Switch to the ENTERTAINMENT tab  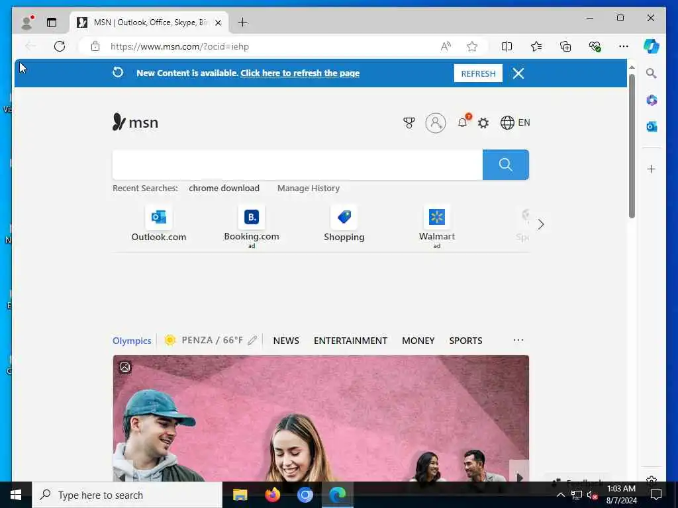tap(350, 341)
